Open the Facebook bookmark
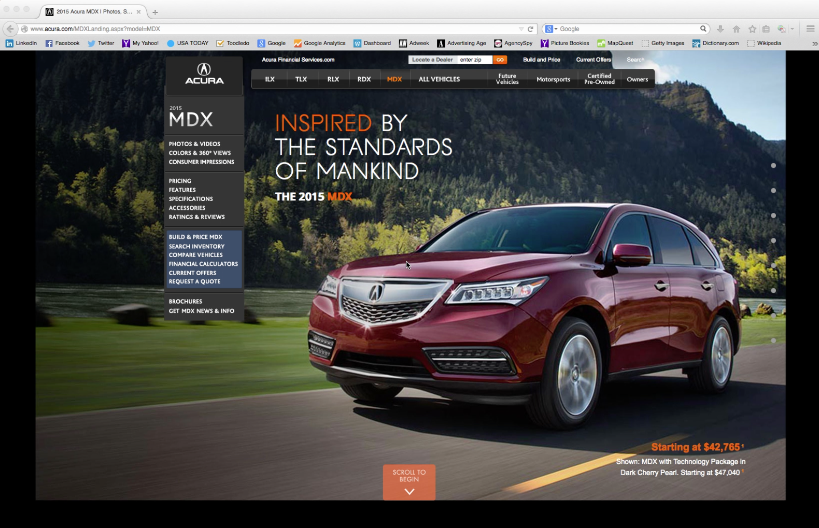Image resolution: width=819 pixels, height=528 pixels. pos(62,44)
